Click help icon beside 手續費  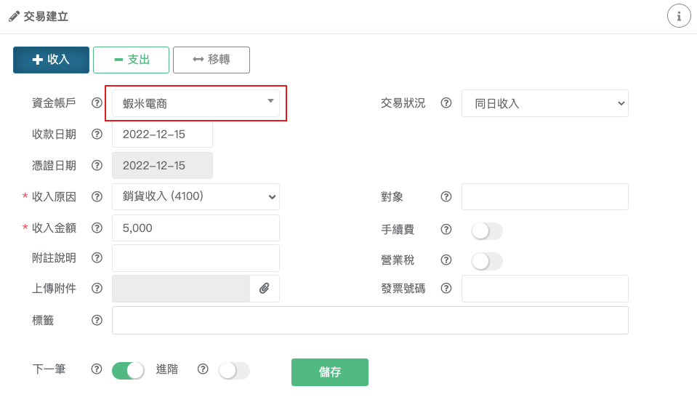click(x=446, y=229)
